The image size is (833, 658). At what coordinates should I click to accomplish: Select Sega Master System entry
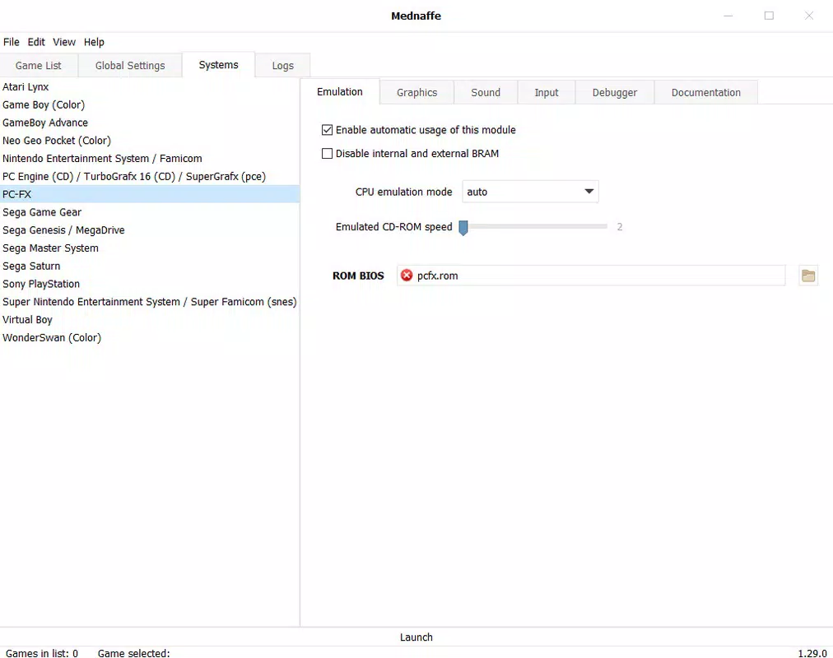tap(150, 248)
